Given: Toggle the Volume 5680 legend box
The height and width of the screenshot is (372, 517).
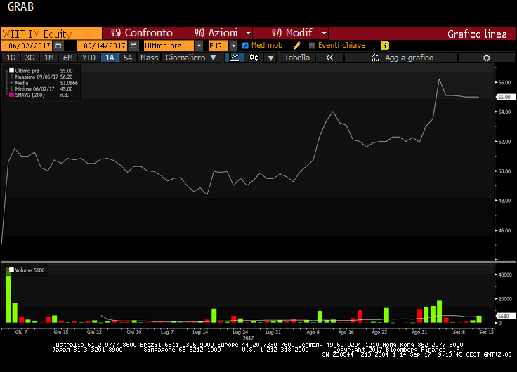Looking at the screenshot, I should 10,269.
